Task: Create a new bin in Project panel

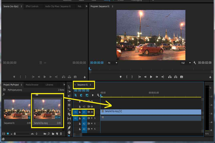Action: 53,134
